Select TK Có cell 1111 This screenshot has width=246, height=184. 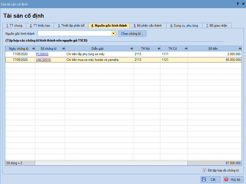(x=174, y=54)
